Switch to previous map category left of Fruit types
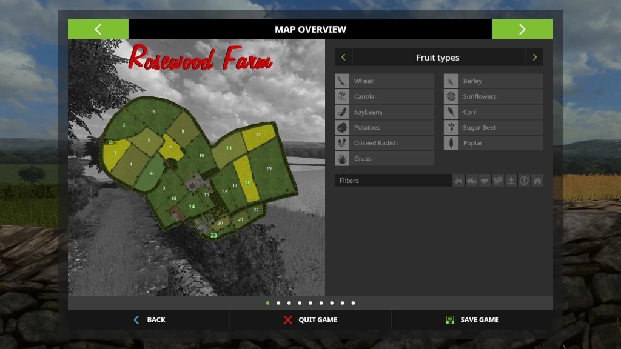 343,58
